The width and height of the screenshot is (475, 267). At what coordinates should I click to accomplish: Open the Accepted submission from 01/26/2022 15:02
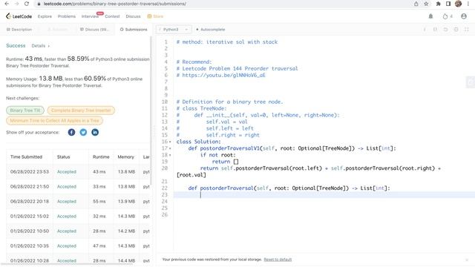(67, 216)
